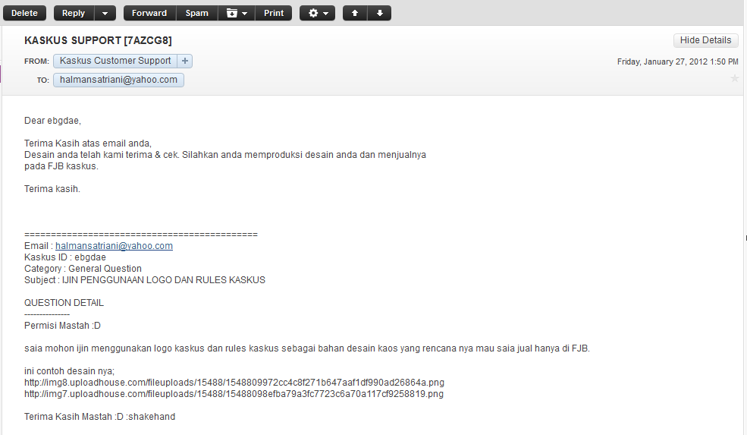Click the first uploadhouse img8 URL
Image resolution: width=747 pixels, height=435 pixels.
click(234, 383)
